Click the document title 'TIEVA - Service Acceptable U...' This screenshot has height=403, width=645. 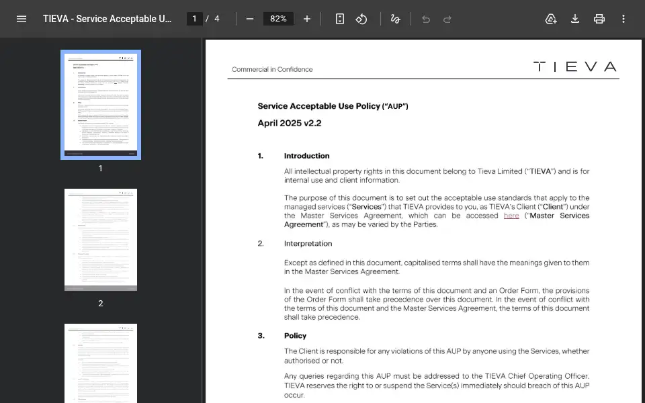point(107,19)
